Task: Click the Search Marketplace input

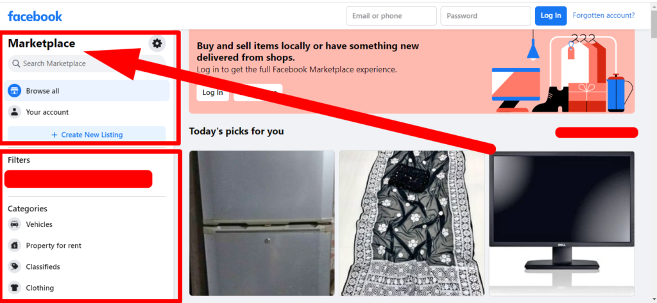Action: [87, 63]
